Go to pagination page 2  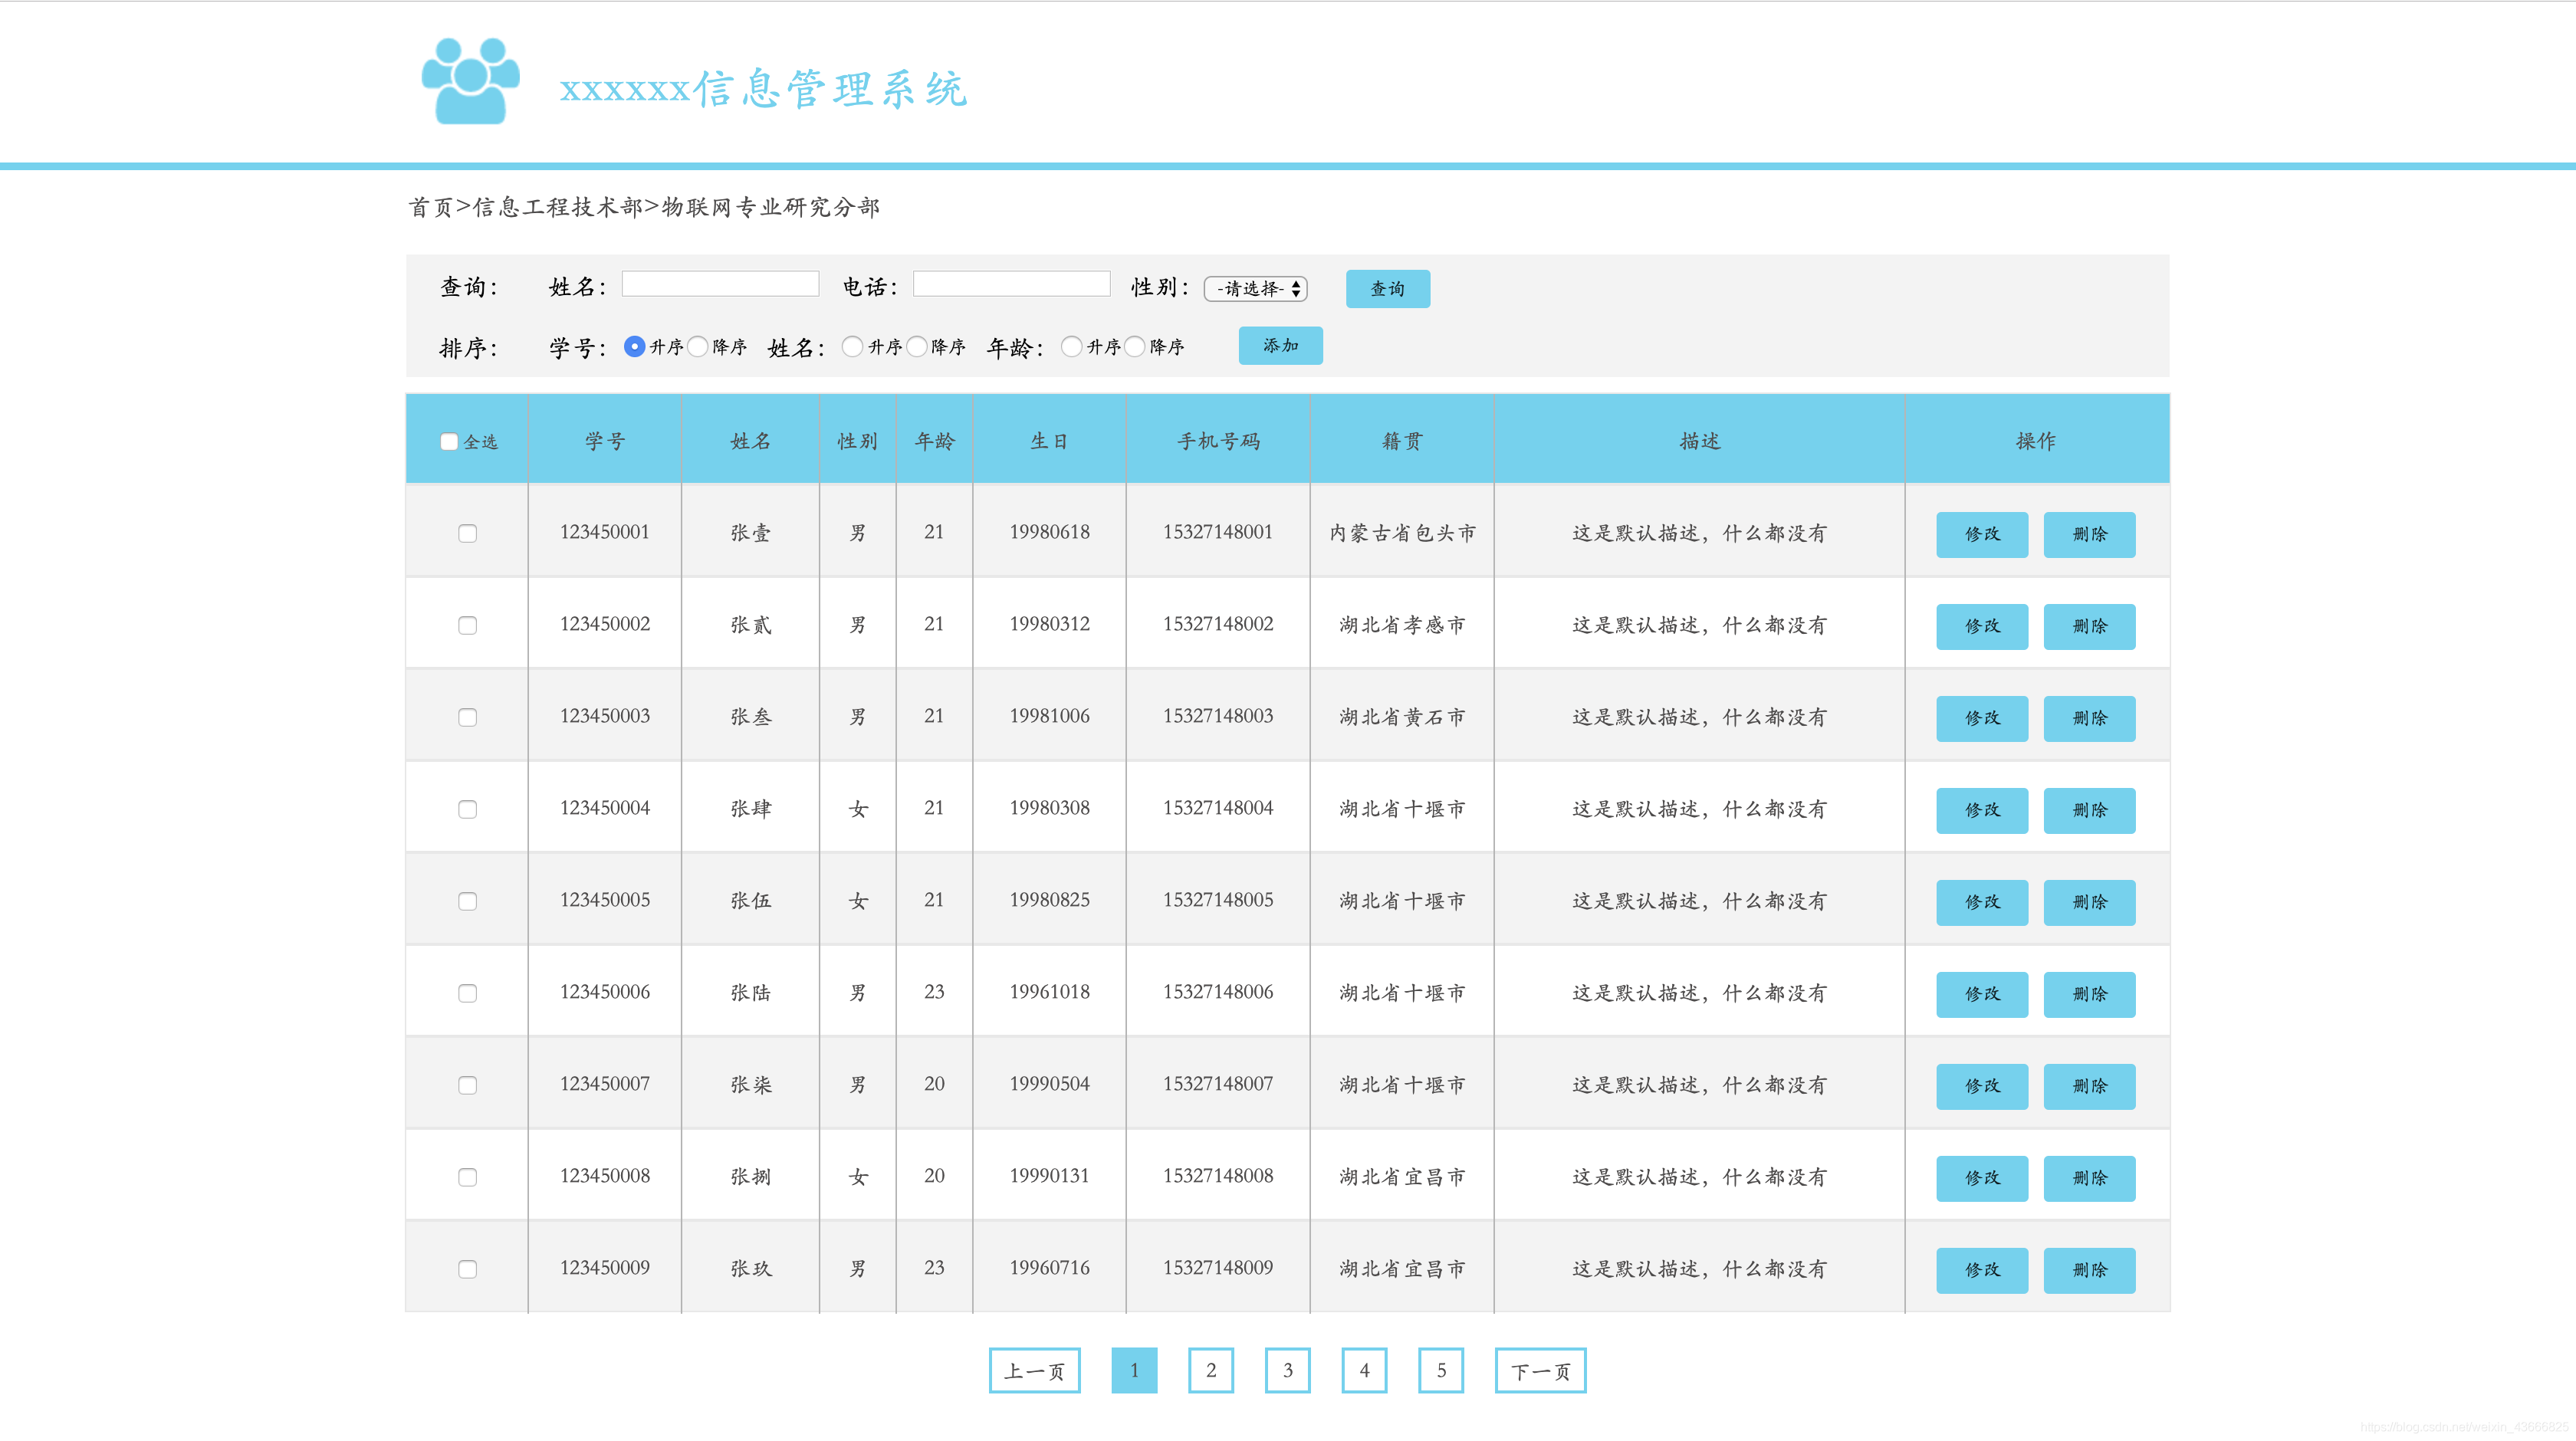[x=1211, y=1370]
